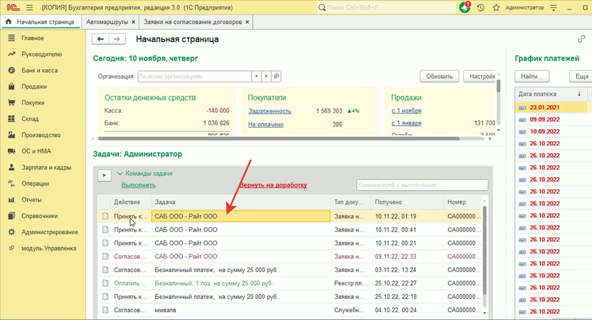Click the Операции icon in sidebar

12,183
